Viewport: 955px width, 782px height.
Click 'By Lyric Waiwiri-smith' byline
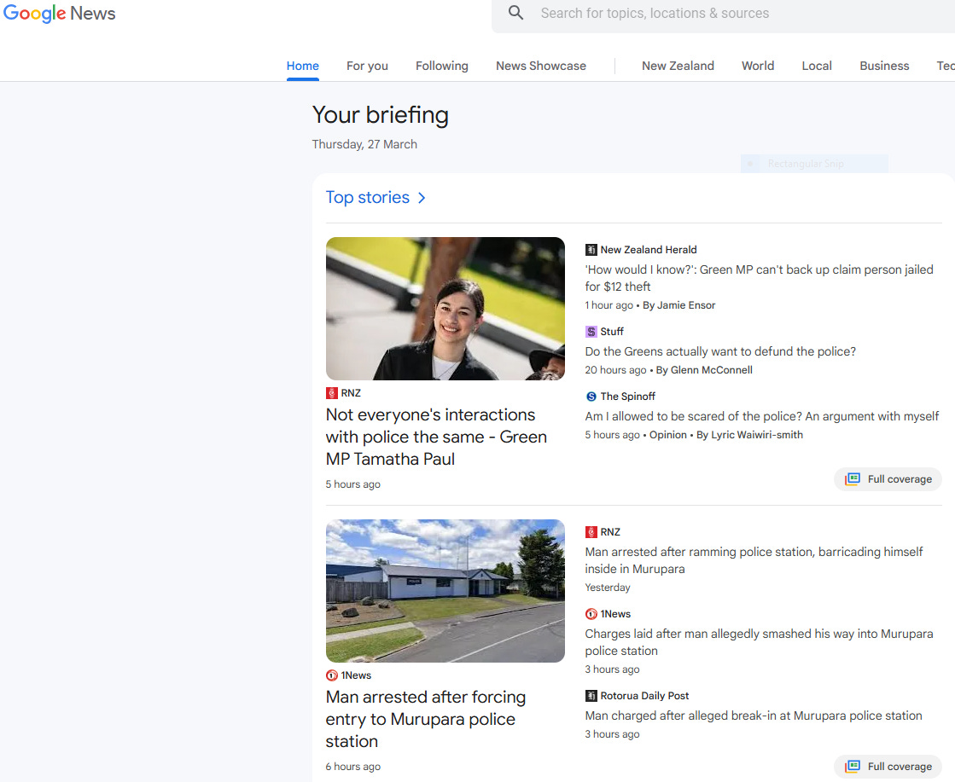click(750, 435)
